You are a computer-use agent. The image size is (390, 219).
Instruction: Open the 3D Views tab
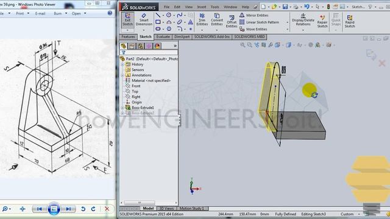(x=166, y=209)
